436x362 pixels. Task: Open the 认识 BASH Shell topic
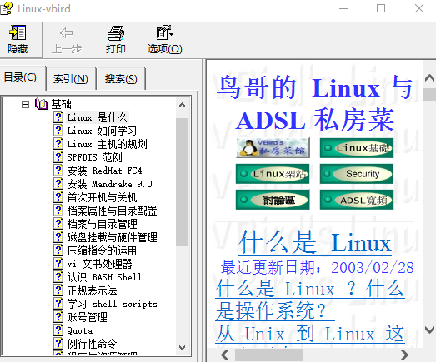[x=104, y=277]
